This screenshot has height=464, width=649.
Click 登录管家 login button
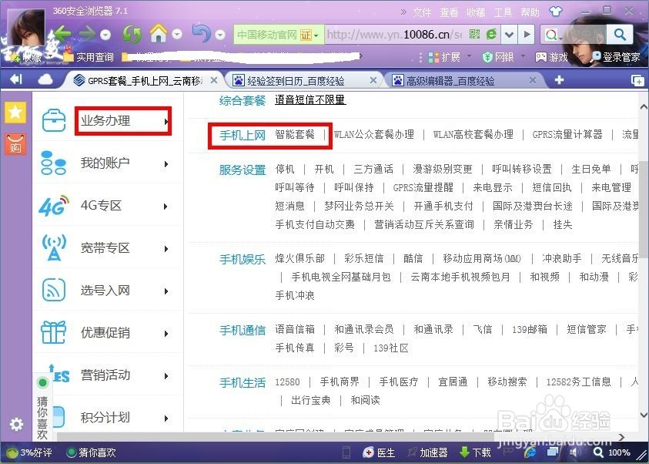[x=617, y=57]
